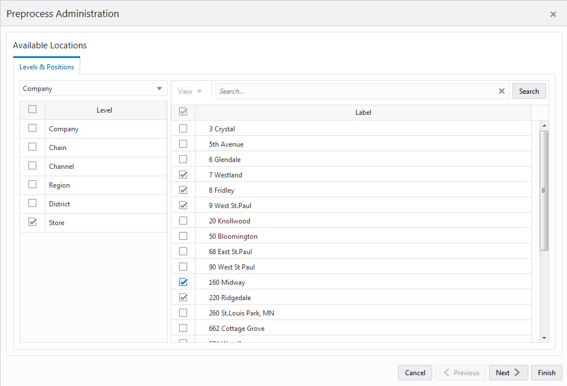
Task: Check the Channel level checkbox
Action: coord(32,165)
